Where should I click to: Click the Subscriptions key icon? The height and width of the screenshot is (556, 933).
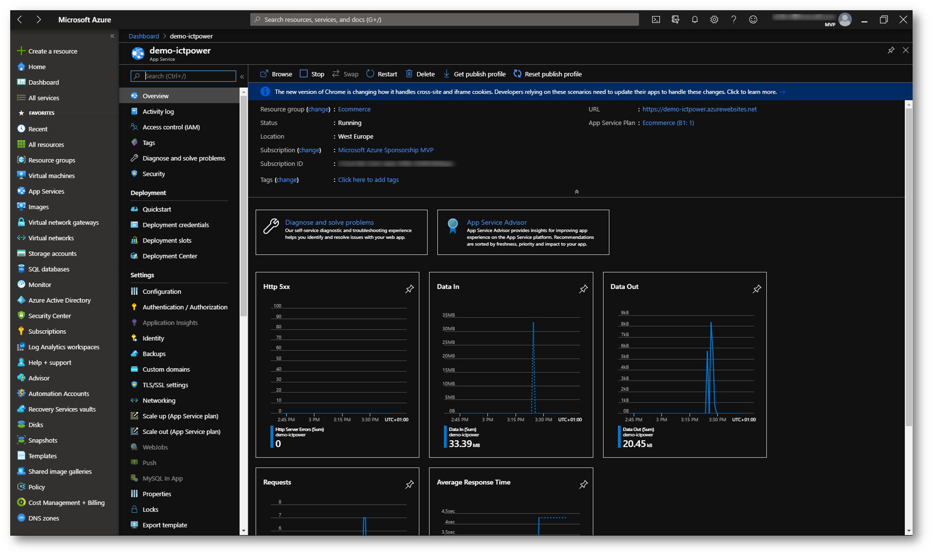tap(21, 331)
